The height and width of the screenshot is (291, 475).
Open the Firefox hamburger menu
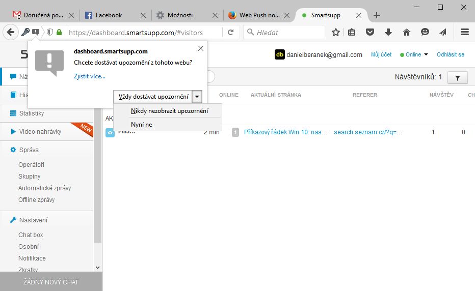[465, 32]
